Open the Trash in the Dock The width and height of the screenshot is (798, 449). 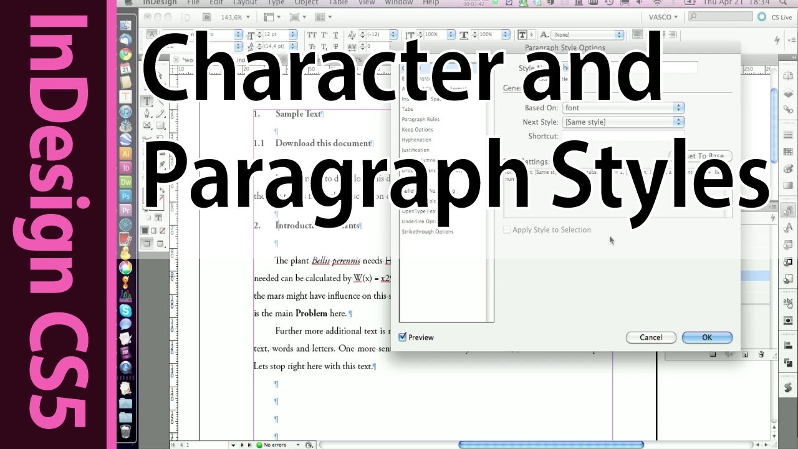126,432
